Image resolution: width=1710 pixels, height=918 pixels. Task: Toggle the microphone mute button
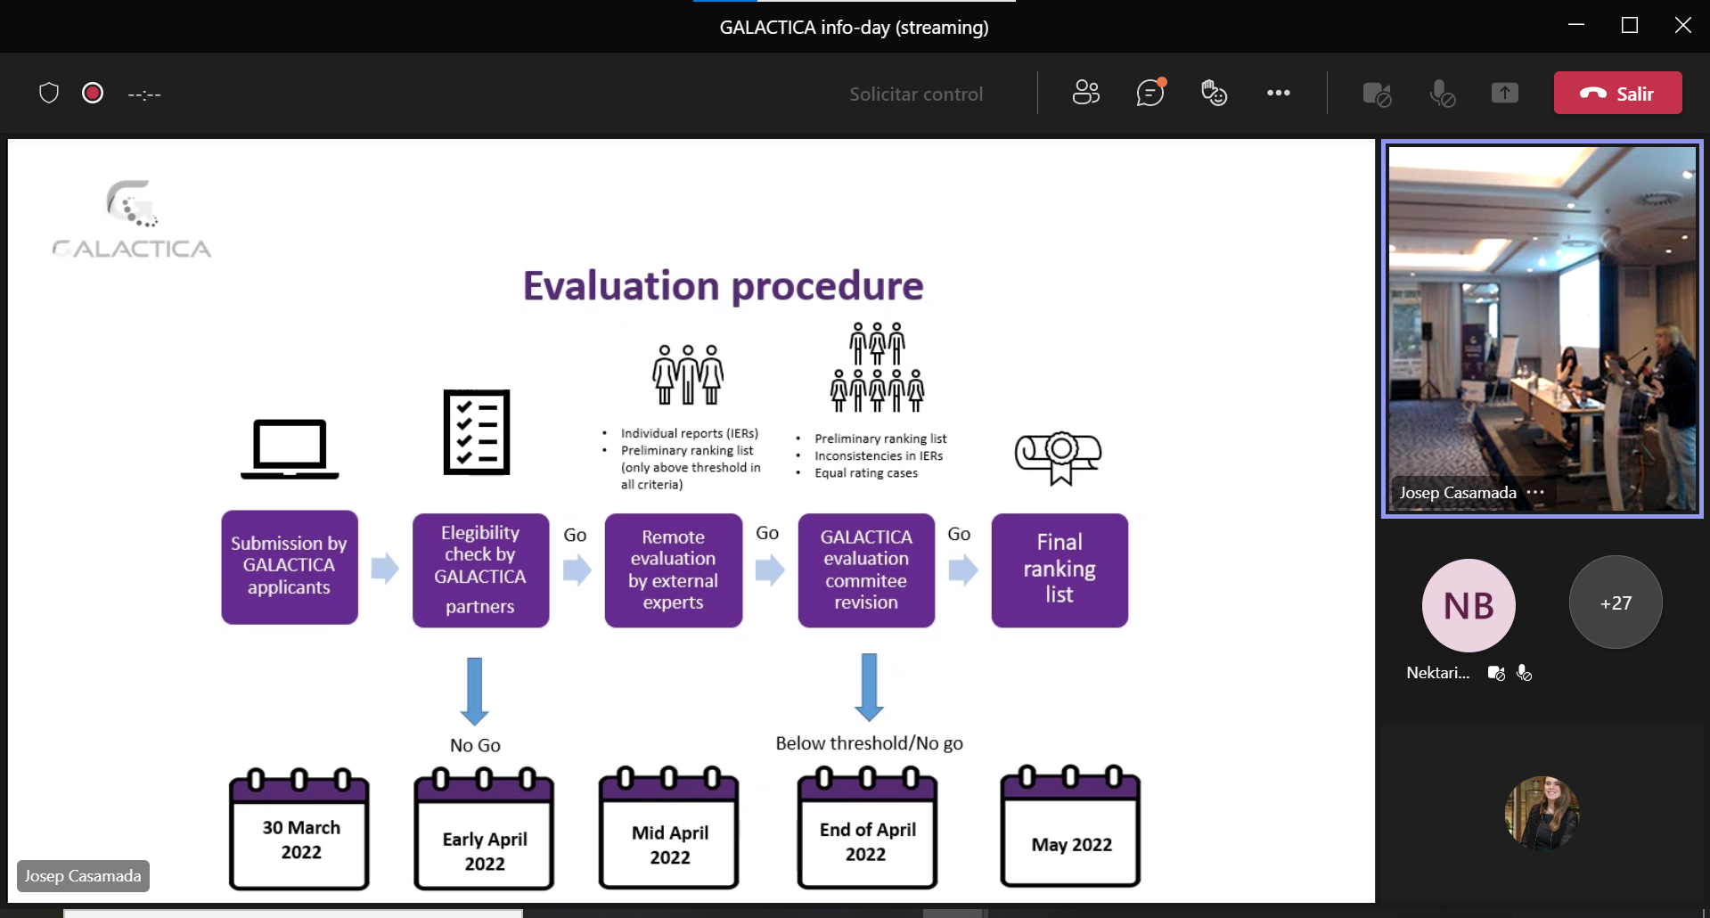click(1441, 94)
